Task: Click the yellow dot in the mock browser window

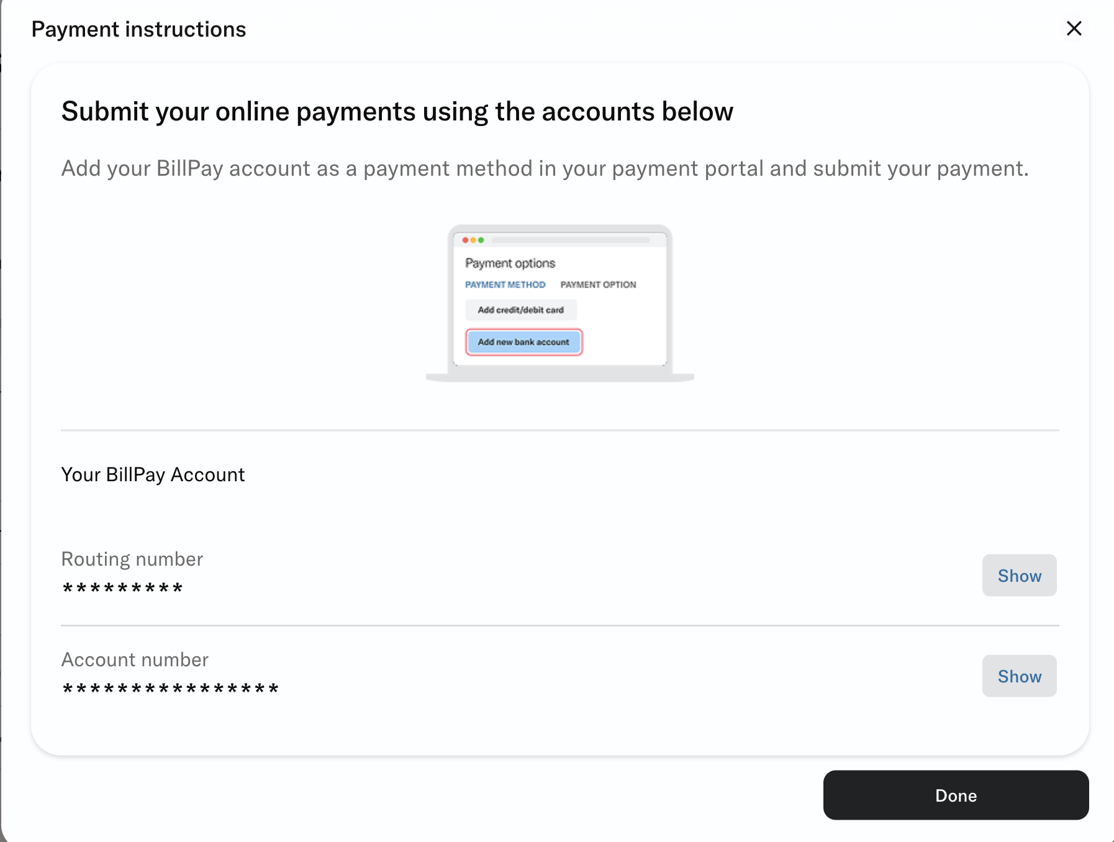Action: (x=474, y=239)
